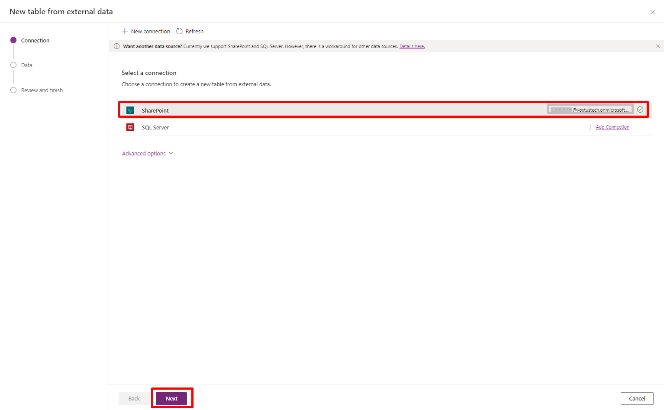
Task: Close the New table from external data dialog
Action: click(652, 12)
